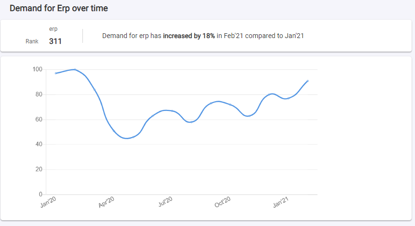
Task: Click the Oct'20 x-axis label
Action: point(223,203)
